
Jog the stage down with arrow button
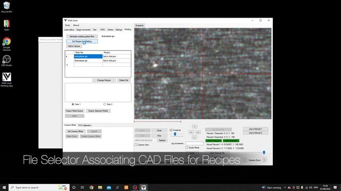(194, 137)
